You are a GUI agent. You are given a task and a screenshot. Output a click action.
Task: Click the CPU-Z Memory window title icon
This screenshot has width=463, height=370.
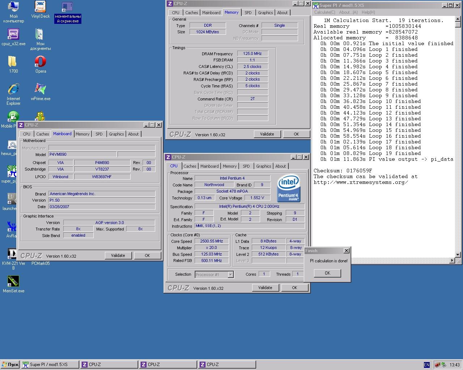point(170,4)
